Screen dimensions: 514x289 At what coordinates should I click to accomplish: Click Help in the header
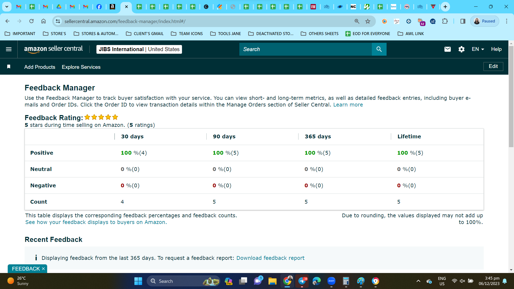click(x=496, y=49)
